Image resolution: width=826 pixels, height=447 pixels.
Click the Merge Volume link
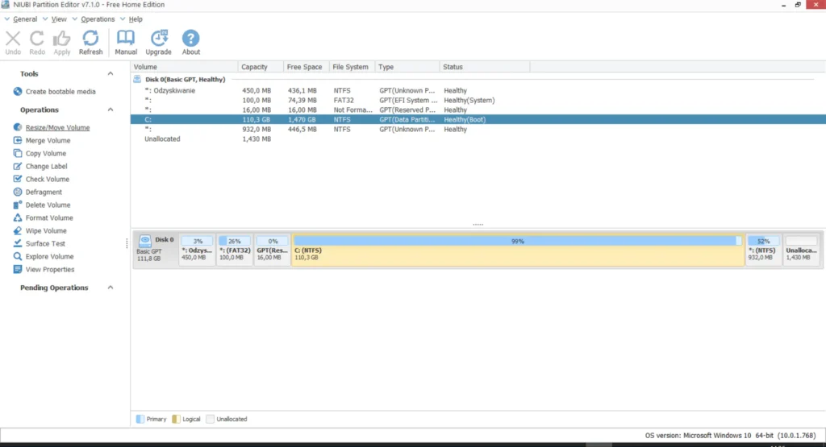point(48,140)
